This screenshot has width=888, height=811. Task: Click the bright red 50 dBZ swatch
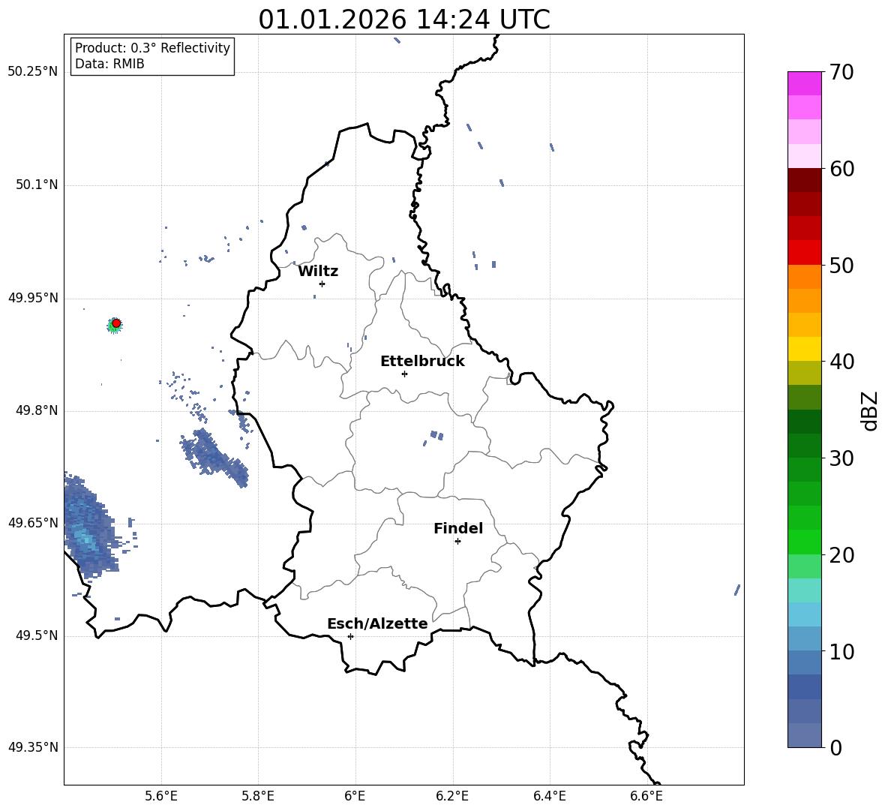pos(804,253)
